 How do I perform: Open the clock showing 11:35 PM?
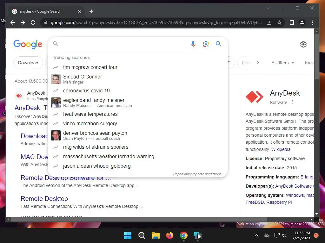[x=302, y=235]
